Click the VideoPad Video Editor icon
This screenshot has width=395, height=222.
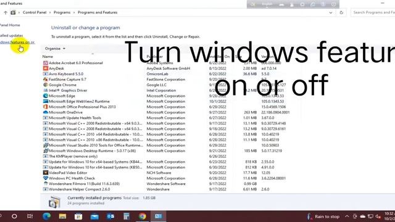[45, 173]
